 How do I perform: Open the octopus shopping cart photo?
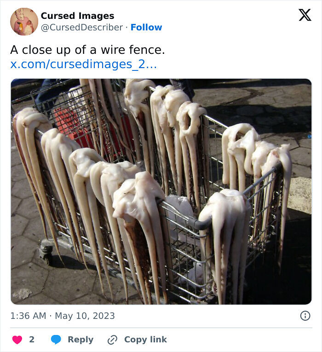[161, 191]
